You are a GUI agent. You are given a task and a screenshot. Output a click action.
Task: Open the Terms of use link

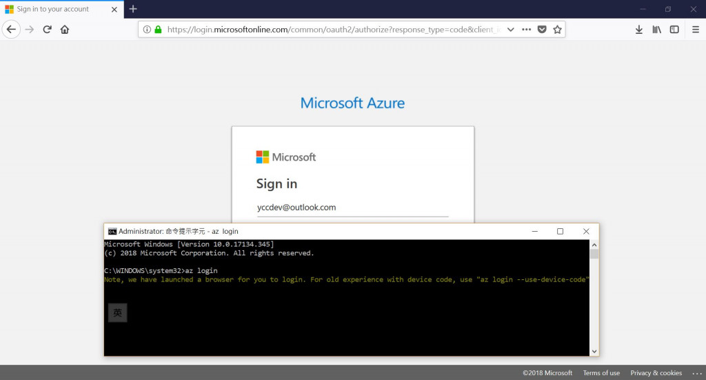[x=601, y=373]
